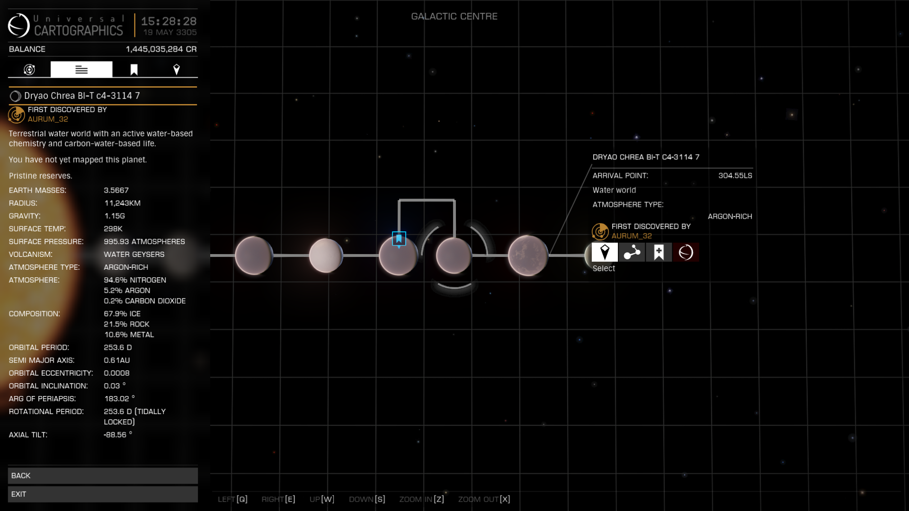
Task: Select the second pale planet in row
Action: point(326,255)
